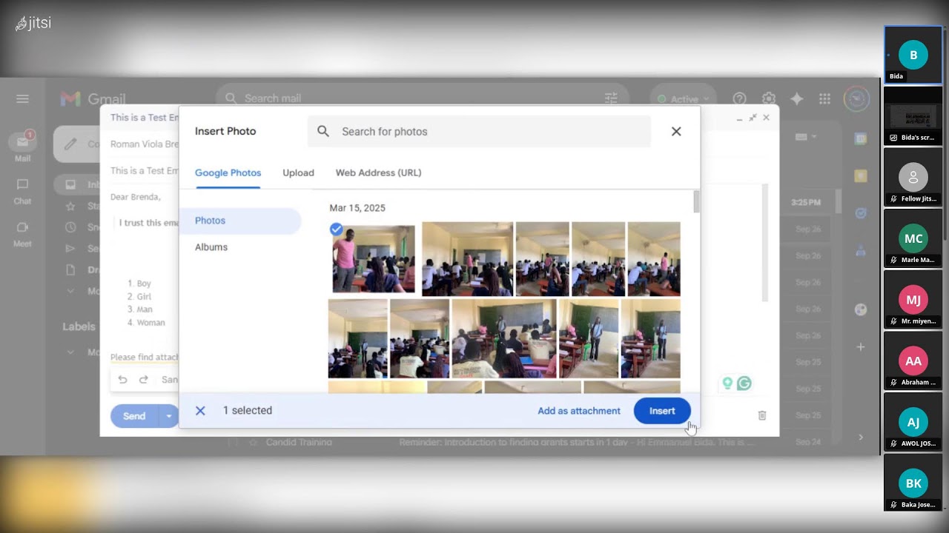Click the Insert button
Viewport: 949px width, 533px height.
click(x=662, y=411)
